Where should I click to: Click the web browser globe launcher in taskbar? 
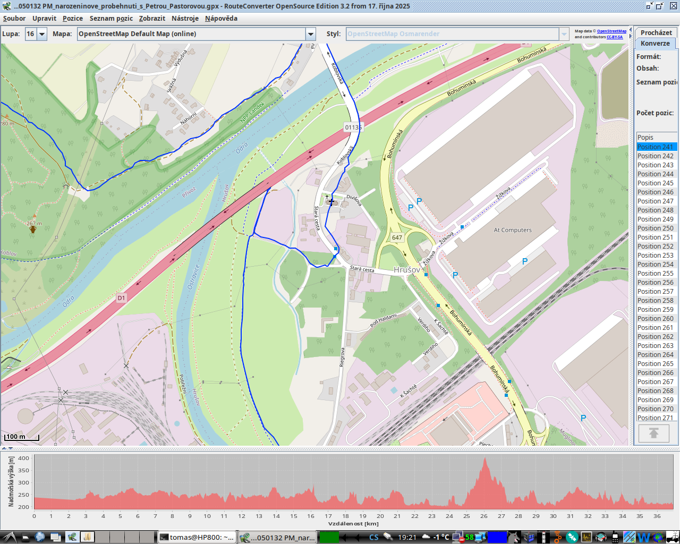click(40, 537)
